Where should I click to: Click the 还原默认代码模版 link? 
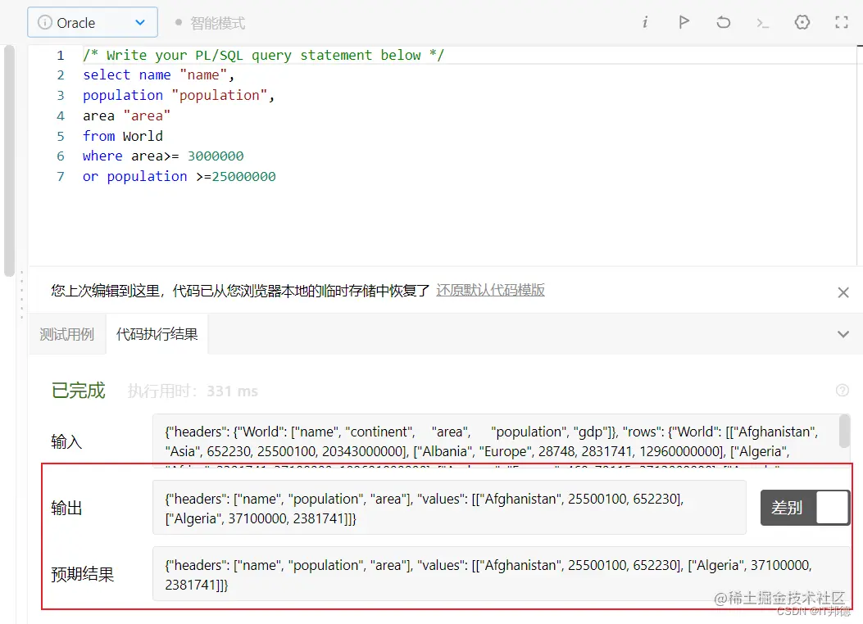coord(490,290)
